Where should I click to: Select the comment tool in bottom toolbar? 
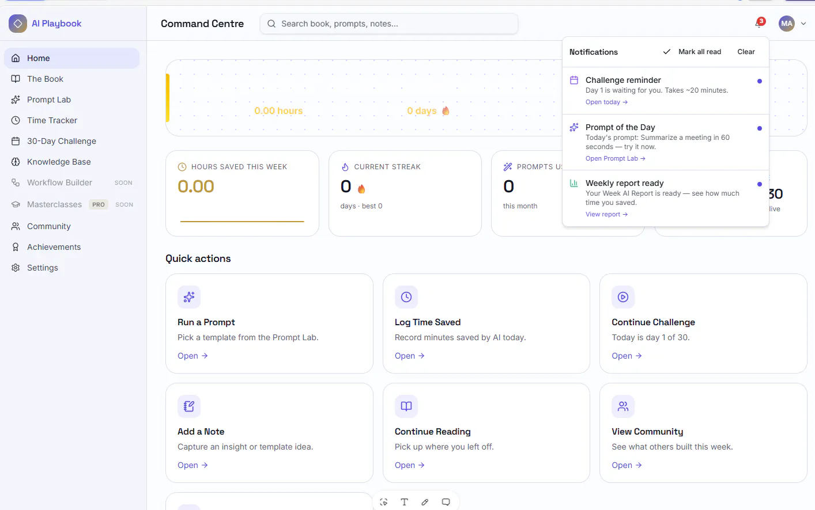coord(446,502)
